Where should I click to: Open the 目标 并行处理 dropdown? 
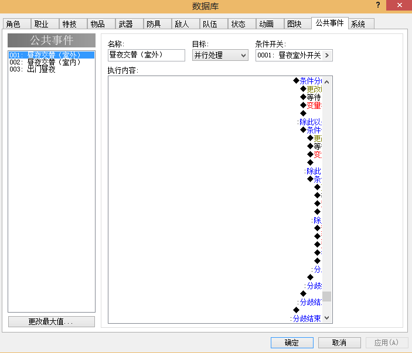tap(220, 55)
